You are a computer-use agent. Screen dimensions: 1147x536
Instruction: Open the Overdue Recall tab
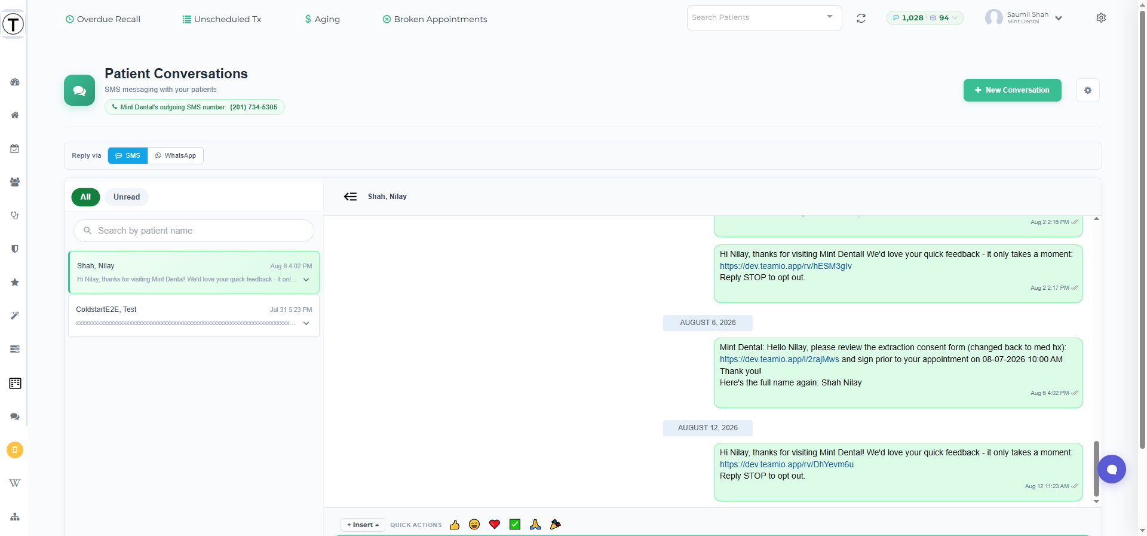(103, 19)
